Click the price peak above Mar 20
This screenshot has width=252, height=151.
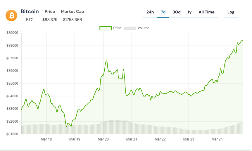point(106,61)
